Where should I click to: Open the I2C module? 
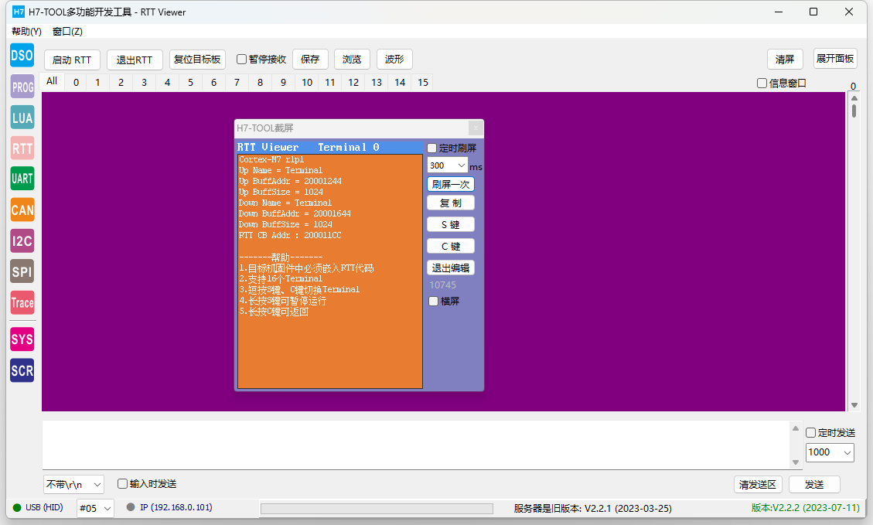[22, 241]
